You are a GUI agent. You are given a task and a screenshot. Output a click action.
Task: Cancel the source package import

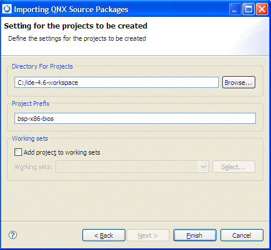click(x=242, y=235)
